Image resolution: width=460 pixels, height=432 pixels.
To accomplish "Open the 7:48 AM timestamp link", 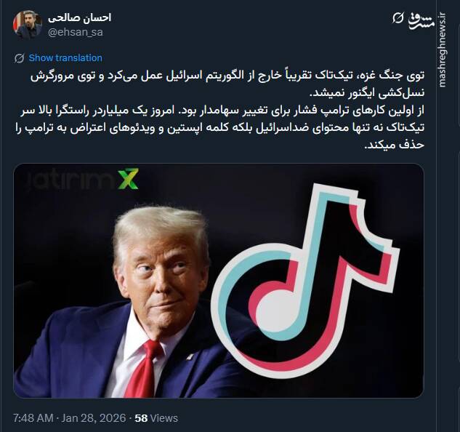I will [33, 418].
